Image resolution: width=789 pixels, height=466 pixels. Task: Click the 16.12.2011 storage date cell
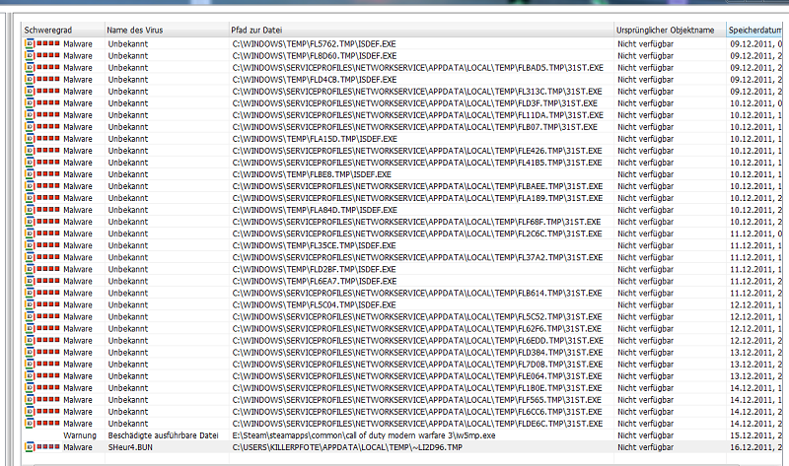pyautogui.click(x=756, y=447)
